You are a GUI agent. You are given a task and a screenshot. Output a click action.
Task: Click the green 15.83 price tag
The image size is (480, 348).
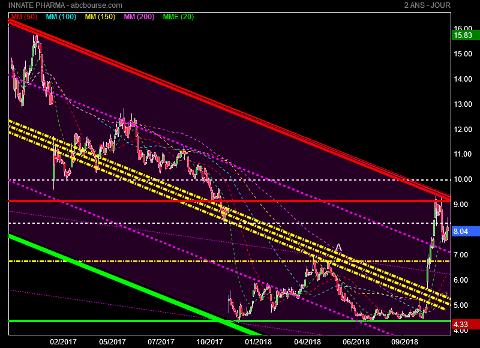[x=466, y=35]
